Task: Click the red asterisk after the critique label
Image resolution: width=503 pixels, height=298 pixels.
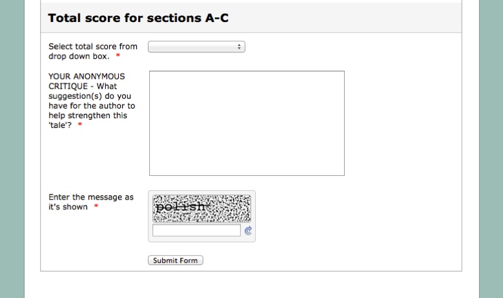Action: click(x=80, y=125)
